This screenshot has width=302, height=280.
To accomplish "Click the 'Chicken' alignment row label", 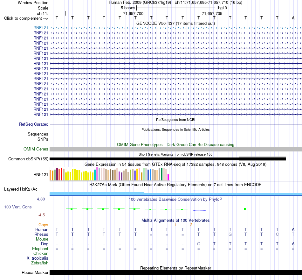I will pos(41,253).
